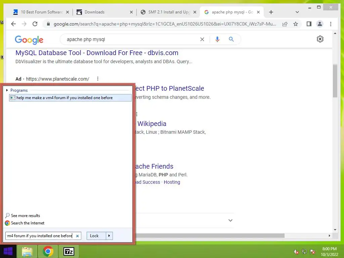
Task: Click the scroll up arrow
Action: coord(335,33)
